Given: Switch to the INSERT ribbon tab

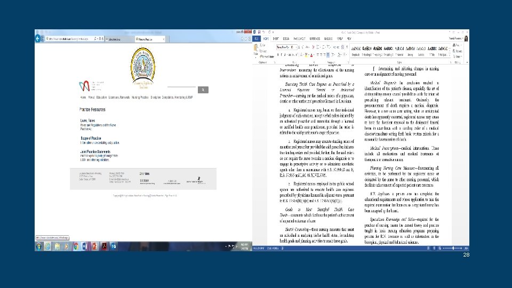Looking at the screenshot, I should pyautogui.click(x=276, y=38).
